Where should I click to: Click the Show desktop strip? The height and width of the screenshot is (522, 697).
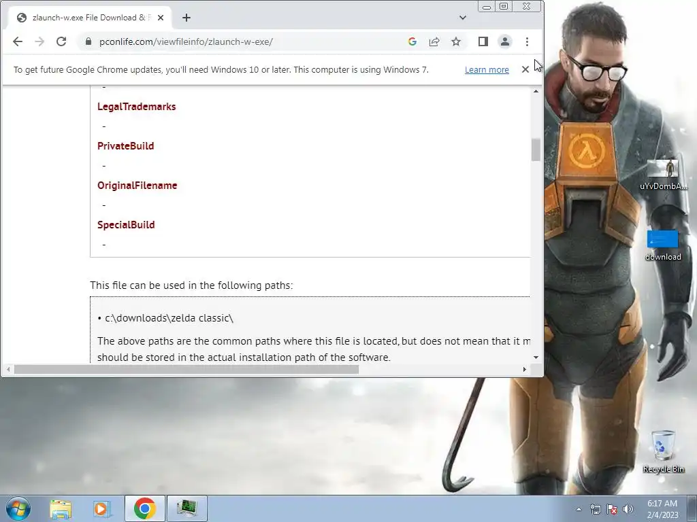tap(692, 508)
